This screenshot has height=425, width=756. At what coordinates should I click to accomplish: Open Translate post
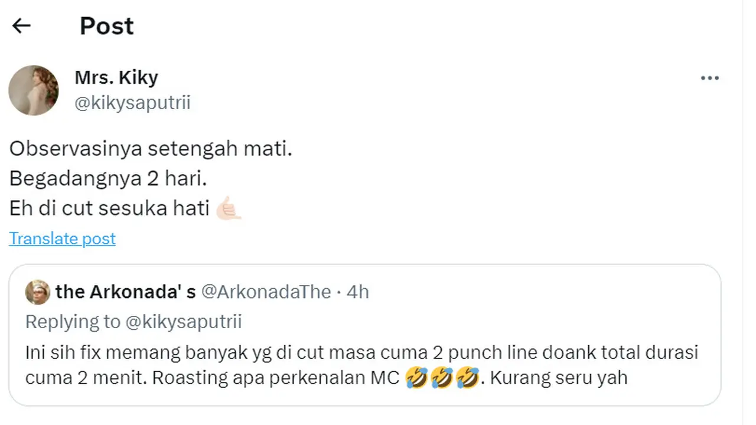[62, 238]
